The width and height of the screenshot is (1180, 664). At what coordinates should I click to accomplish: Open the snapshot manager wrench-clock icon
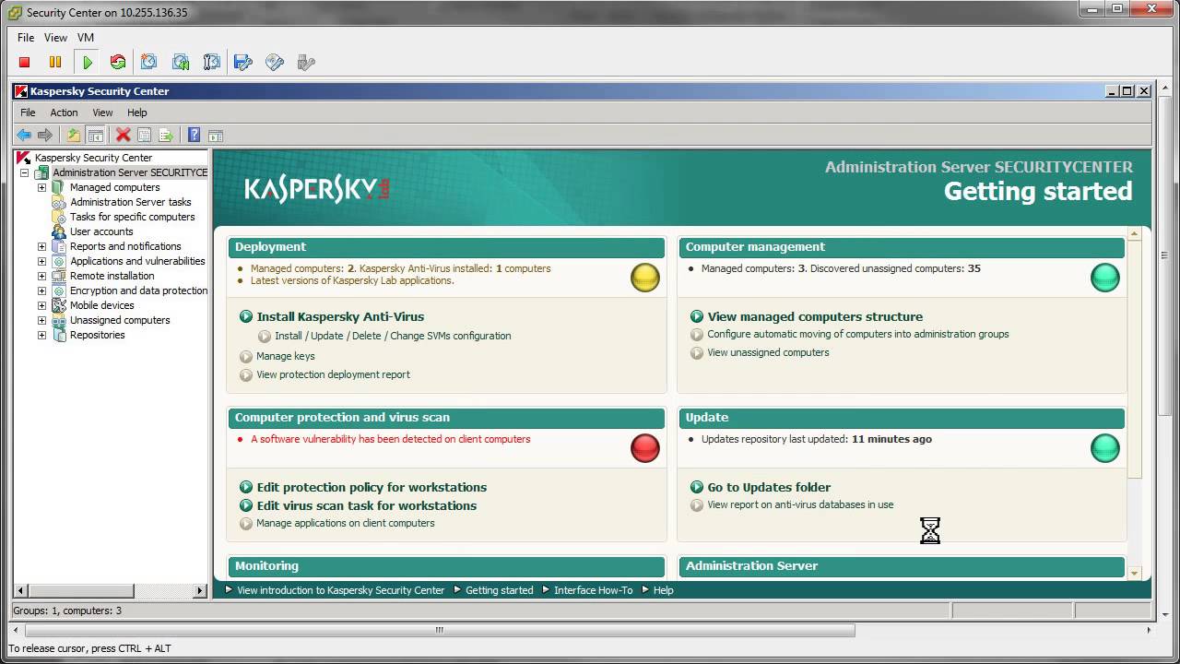pyautogui.click(x=211, y=62)
